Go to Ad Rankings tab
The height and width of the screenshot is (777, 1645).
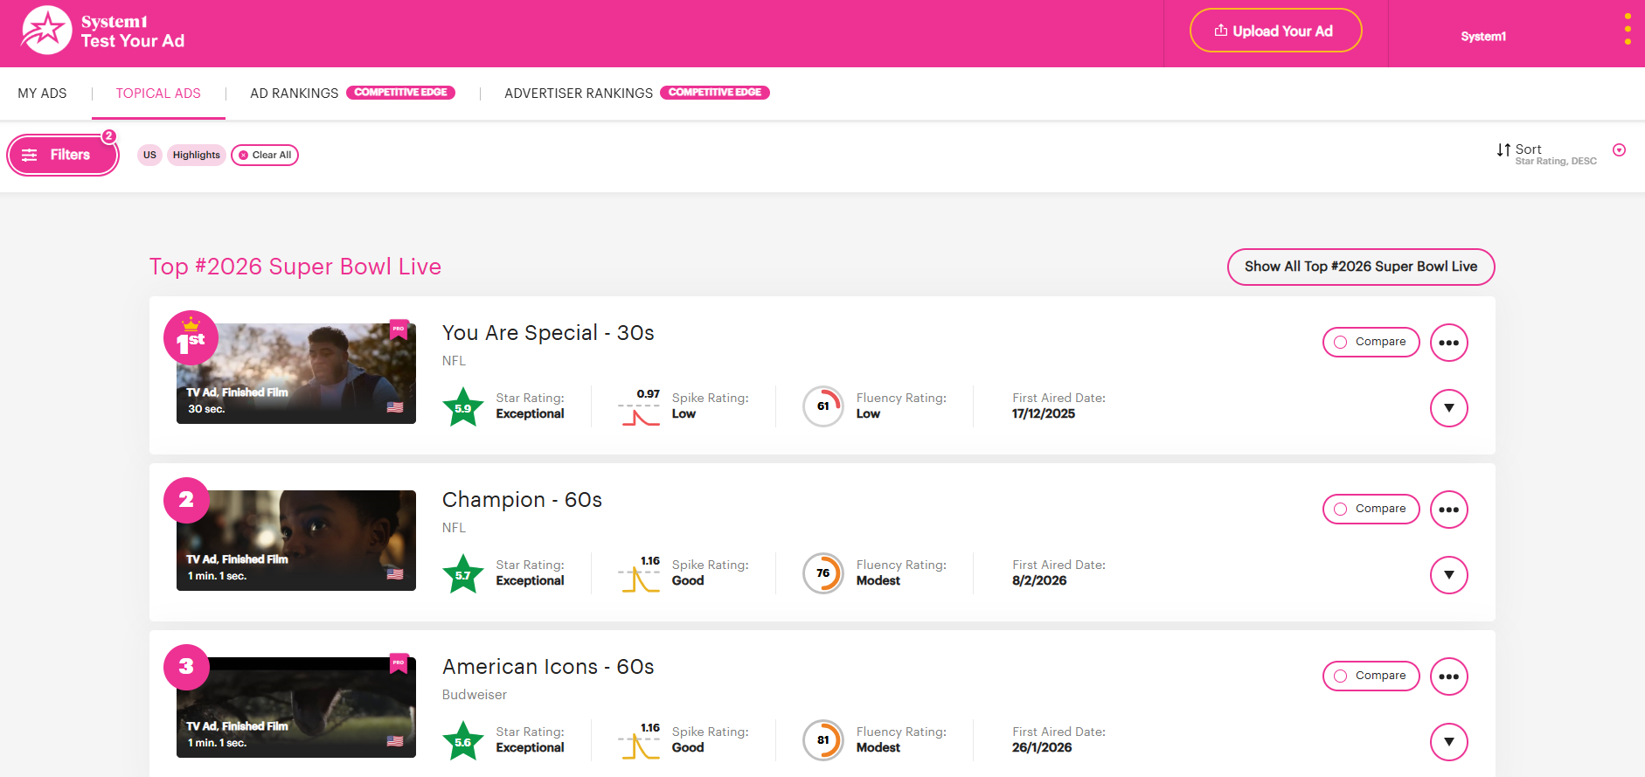coord(294,94)
